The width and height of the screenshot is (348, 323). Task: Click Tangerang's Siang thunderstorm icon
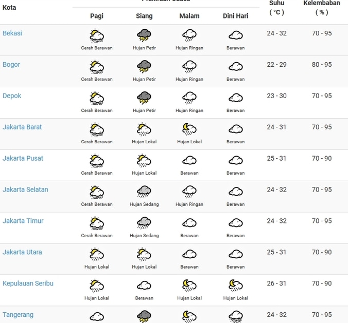144,316
